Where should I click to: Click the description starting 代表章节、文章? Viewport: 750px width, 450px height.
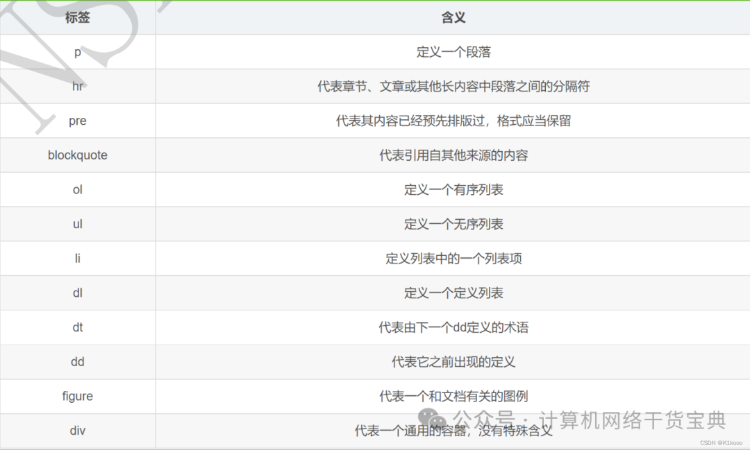453,87
